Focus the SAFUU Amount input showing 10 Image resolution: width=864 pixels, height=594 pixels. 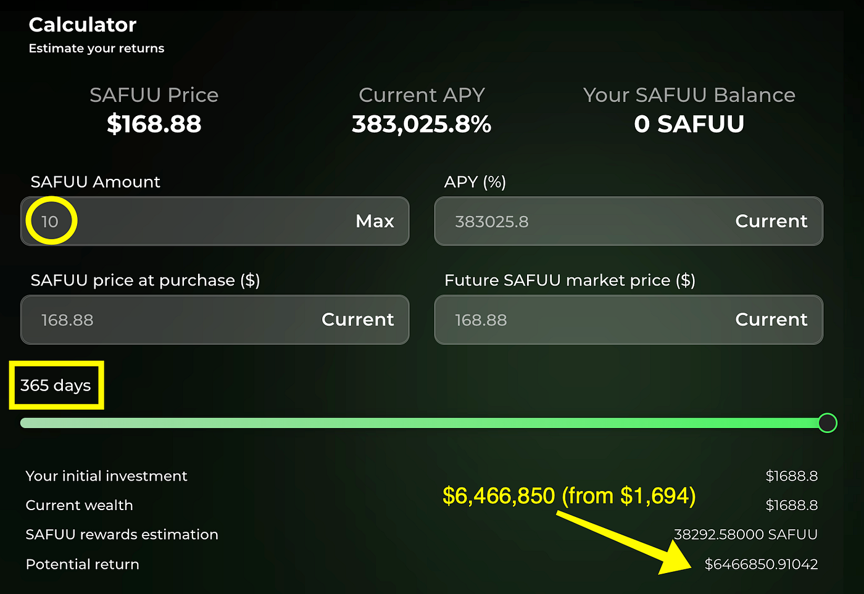pos(215,221)
